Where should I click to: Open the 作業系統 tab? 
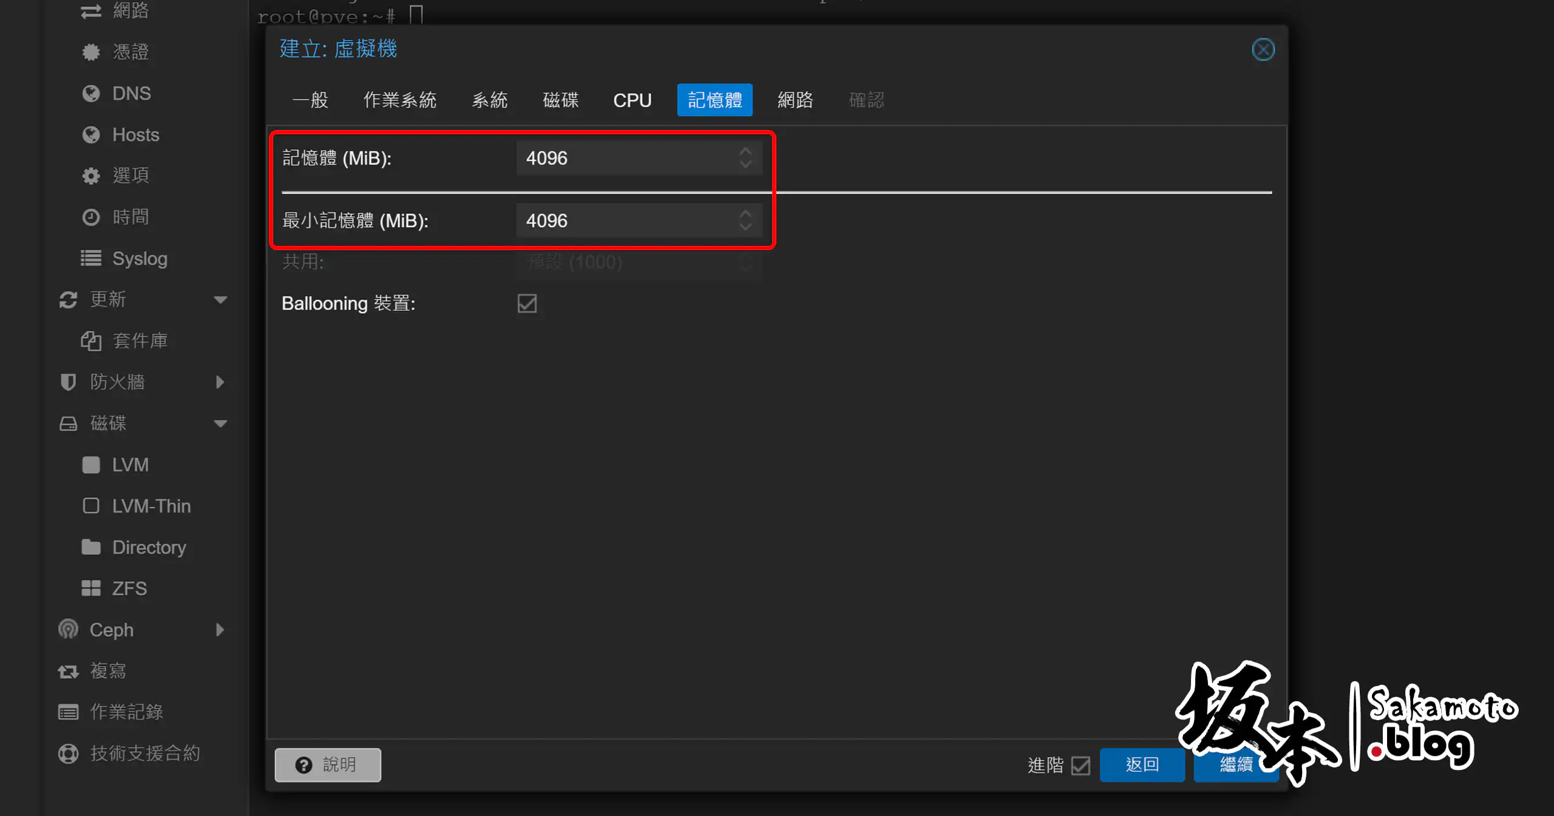400,100
